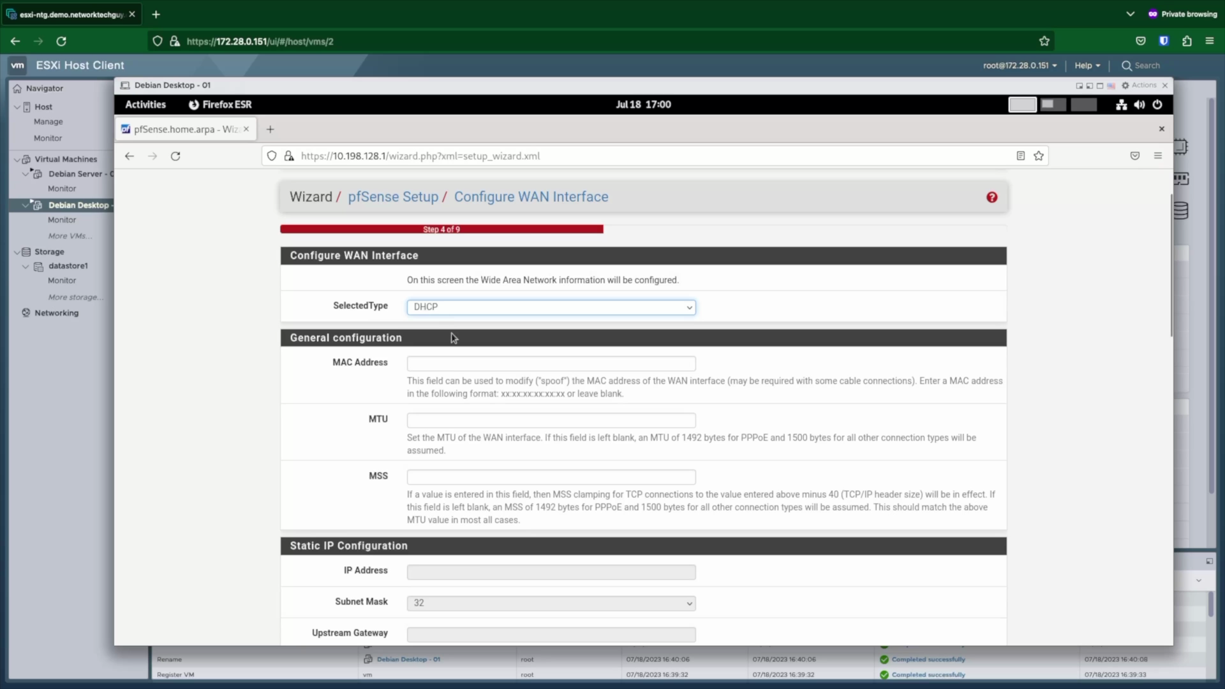This screenshot has width=1225, height=689.
Task: Go back in the inner Firefox browser
Action: pos(130,156)
